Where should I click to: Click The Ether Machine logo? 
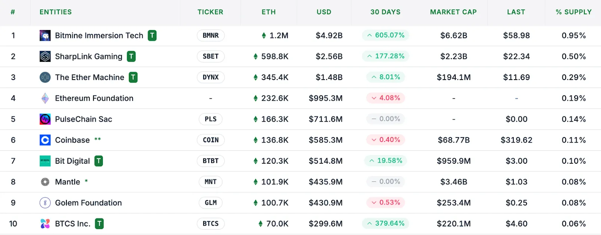coord(45,77)
